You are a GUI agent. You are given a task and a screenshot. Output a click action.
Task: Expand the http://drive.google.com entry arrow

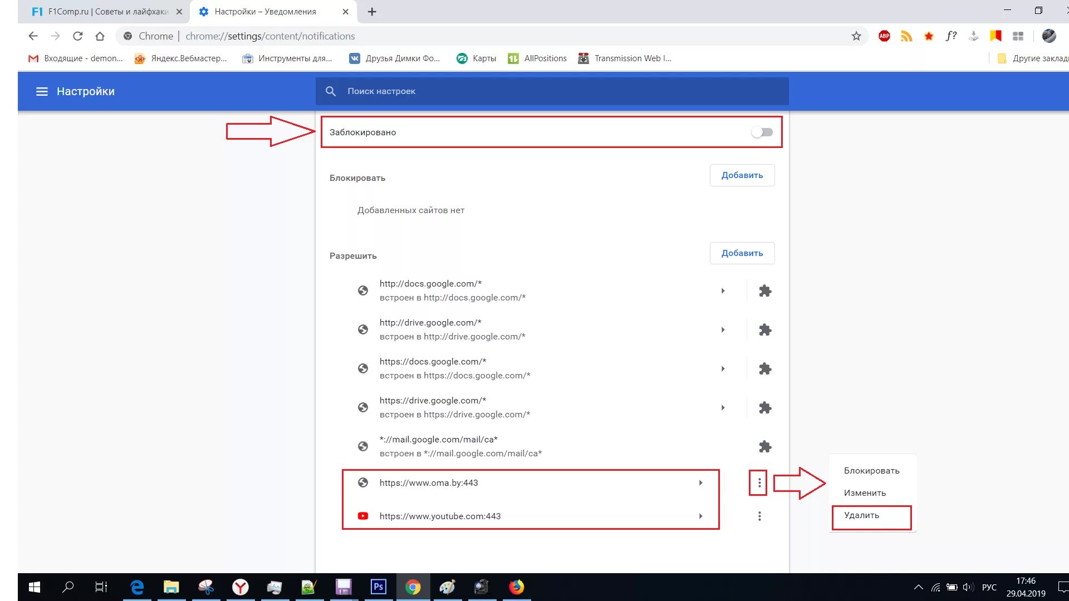coord(723,330)
